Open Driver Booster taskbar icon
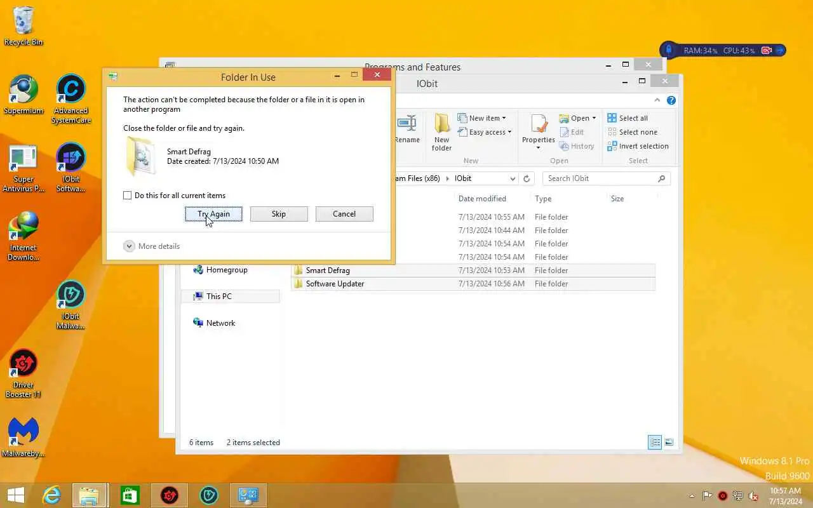 tap(169, 495)
